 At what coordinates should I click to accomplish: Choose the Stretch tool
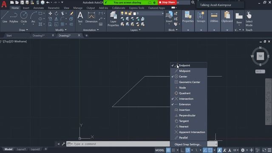[x=50, y=24]
